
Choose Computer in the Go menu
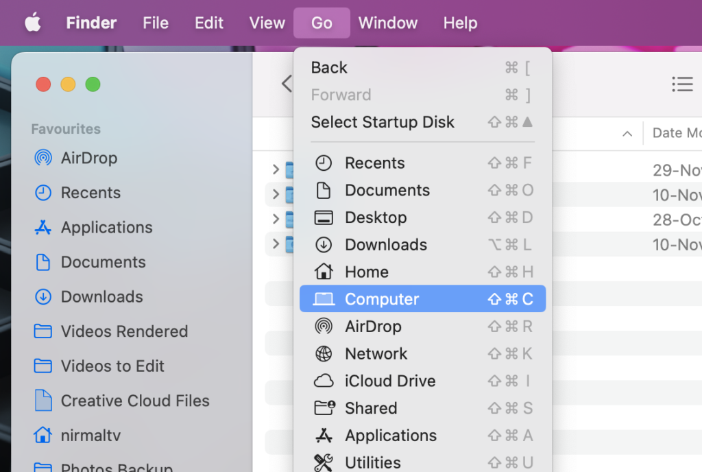point(422,298)
